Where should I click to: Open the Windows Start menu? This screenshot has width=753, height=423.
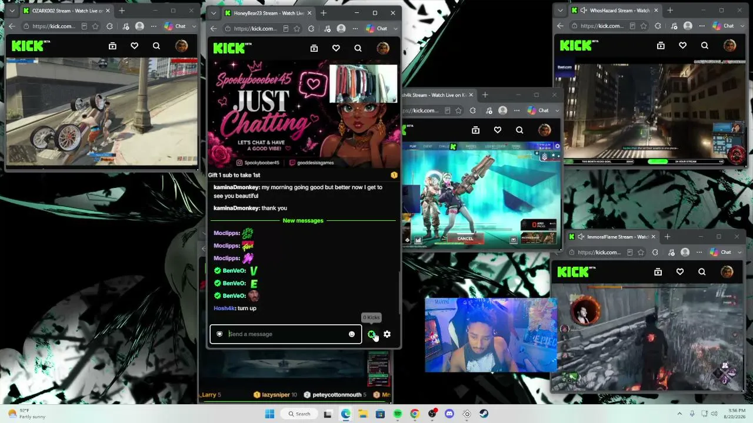(269, 414)
